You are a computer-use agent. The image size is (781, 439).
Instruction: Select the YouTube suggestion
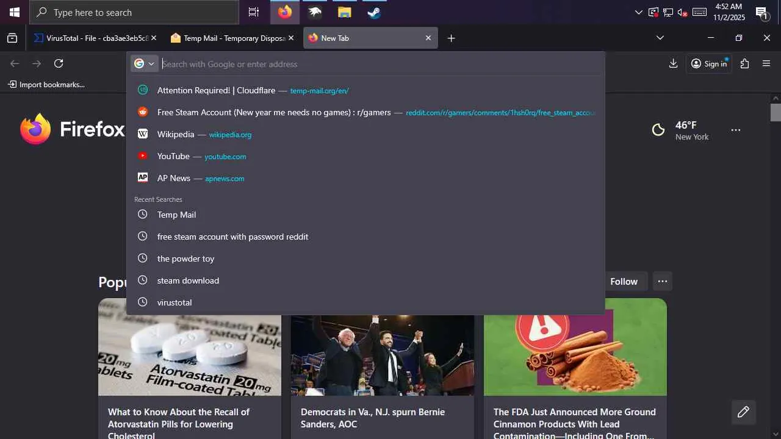pyautogui.click(x=366, y=156)
